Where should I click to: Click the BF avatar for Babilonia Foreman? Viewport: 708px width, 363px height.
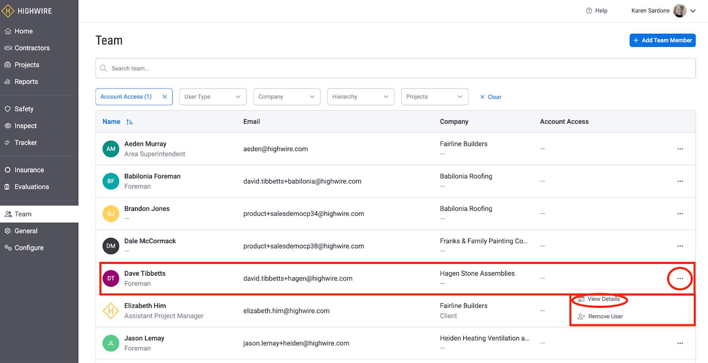[x=111, y=181]
